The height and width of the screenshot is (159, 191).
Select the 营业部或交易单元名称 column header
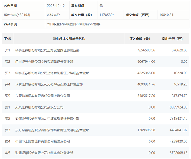click(69, 39)
